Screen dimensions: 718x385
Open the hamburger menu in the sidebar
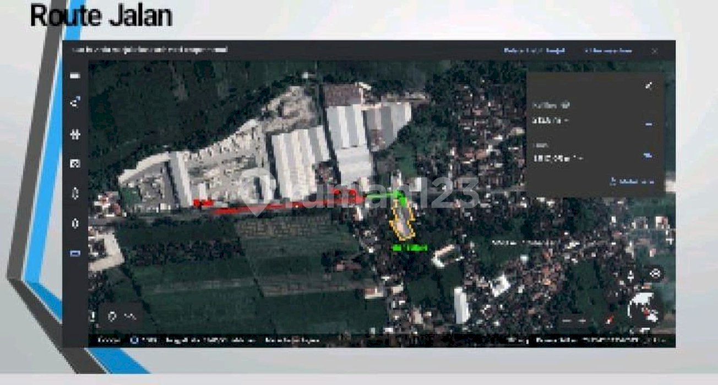[x=75, y=75]
